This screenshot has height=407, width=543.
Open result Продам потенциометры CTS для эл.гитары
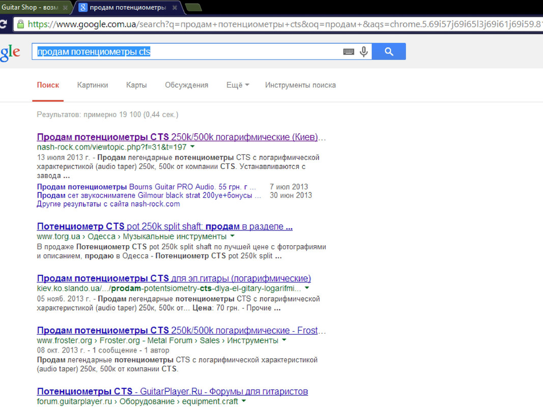point(174,278)
